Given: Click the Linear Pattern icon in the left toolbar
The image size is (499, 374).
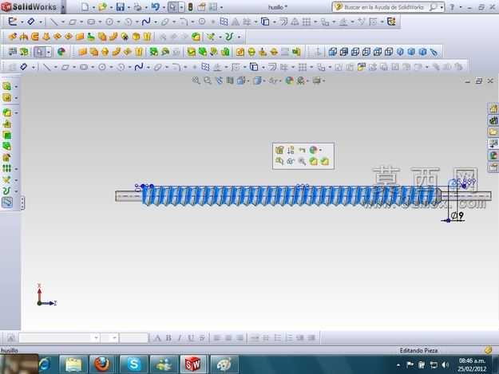Looking at the screenshot, I should 7,168.
